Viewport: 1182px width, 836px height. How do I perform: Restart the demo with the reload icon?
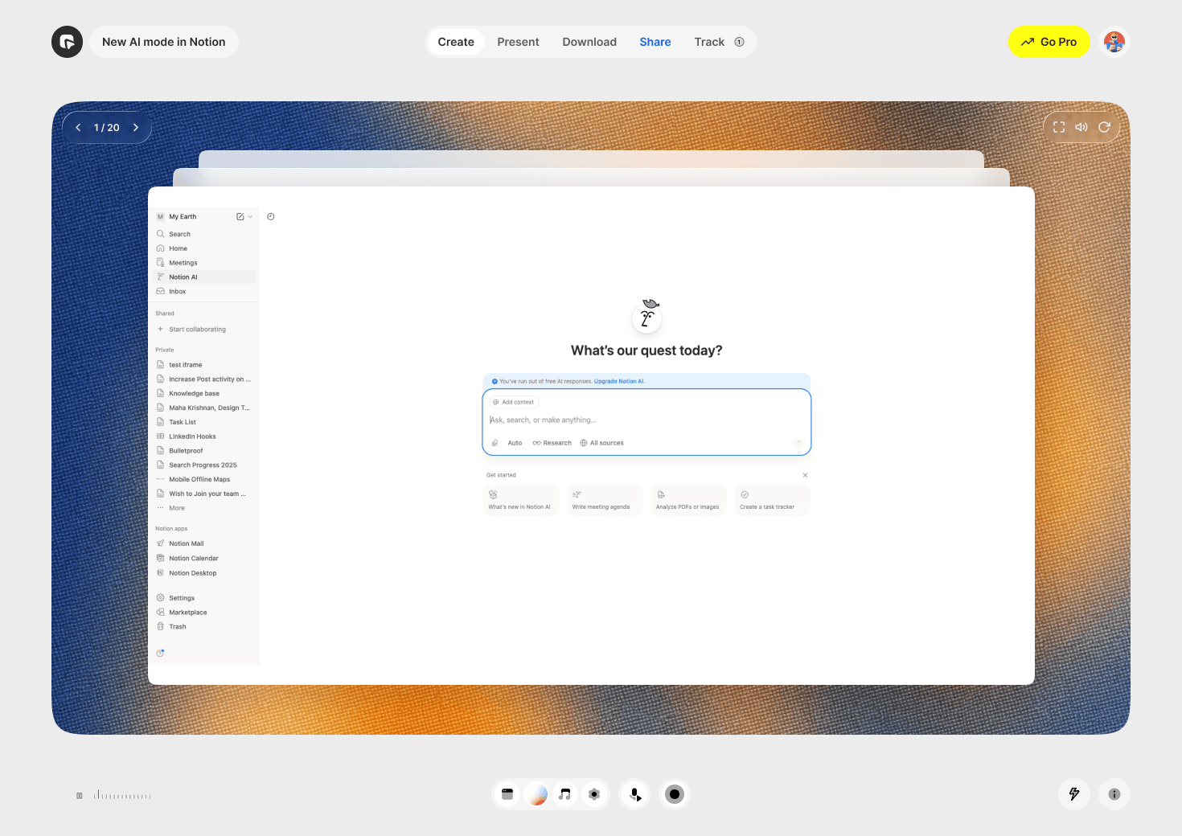1104,127
